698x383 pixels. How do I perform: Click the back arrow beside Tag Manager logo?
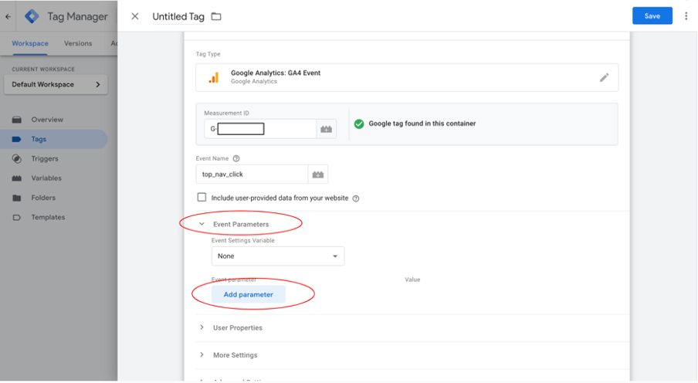(8, 17)
